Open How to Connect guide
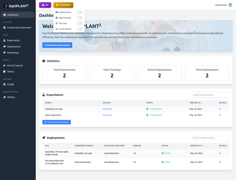 pyautogui.click(x=15, y=66)
